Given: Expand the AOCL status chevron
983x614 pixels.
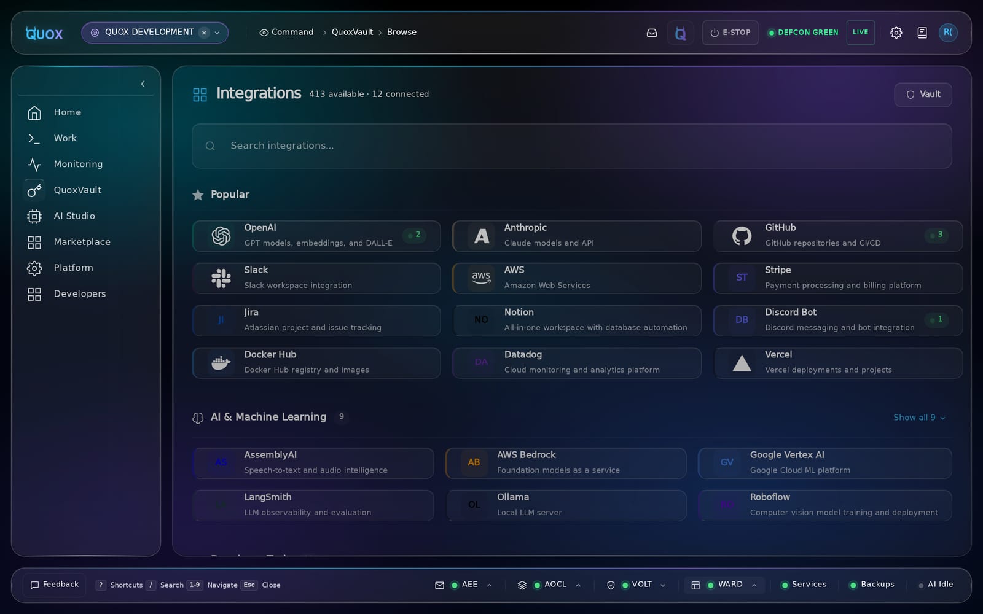Looking at the screenshot, I should click(578, 585).
